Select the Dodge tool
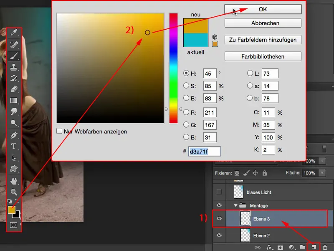The width and height of the screenshot is (334, 251). tap(14, 123)
